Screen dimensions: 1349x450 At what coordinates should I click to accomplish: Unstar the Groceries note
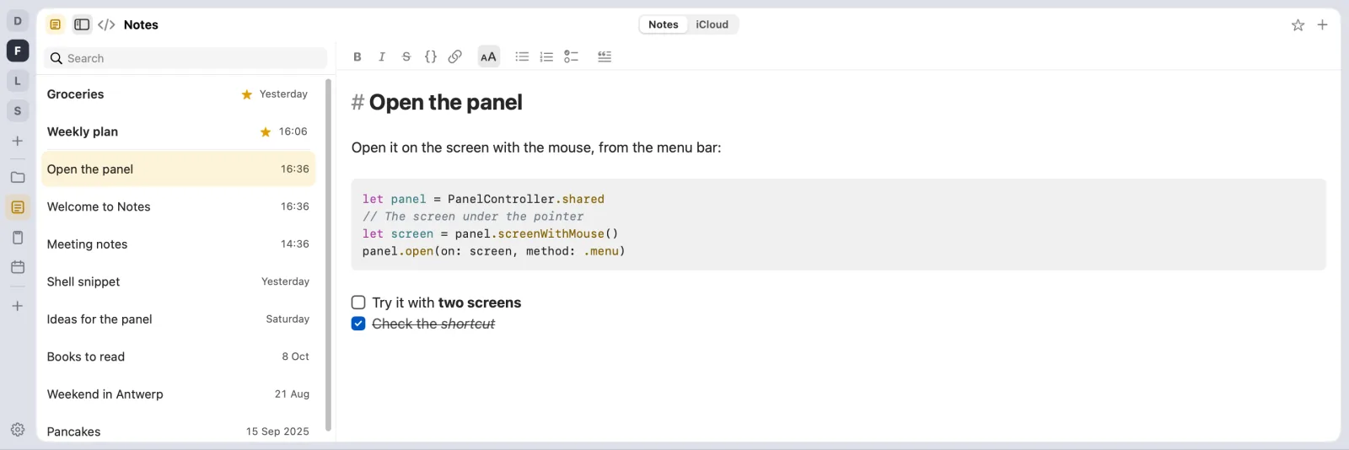[x=246, y=94]
